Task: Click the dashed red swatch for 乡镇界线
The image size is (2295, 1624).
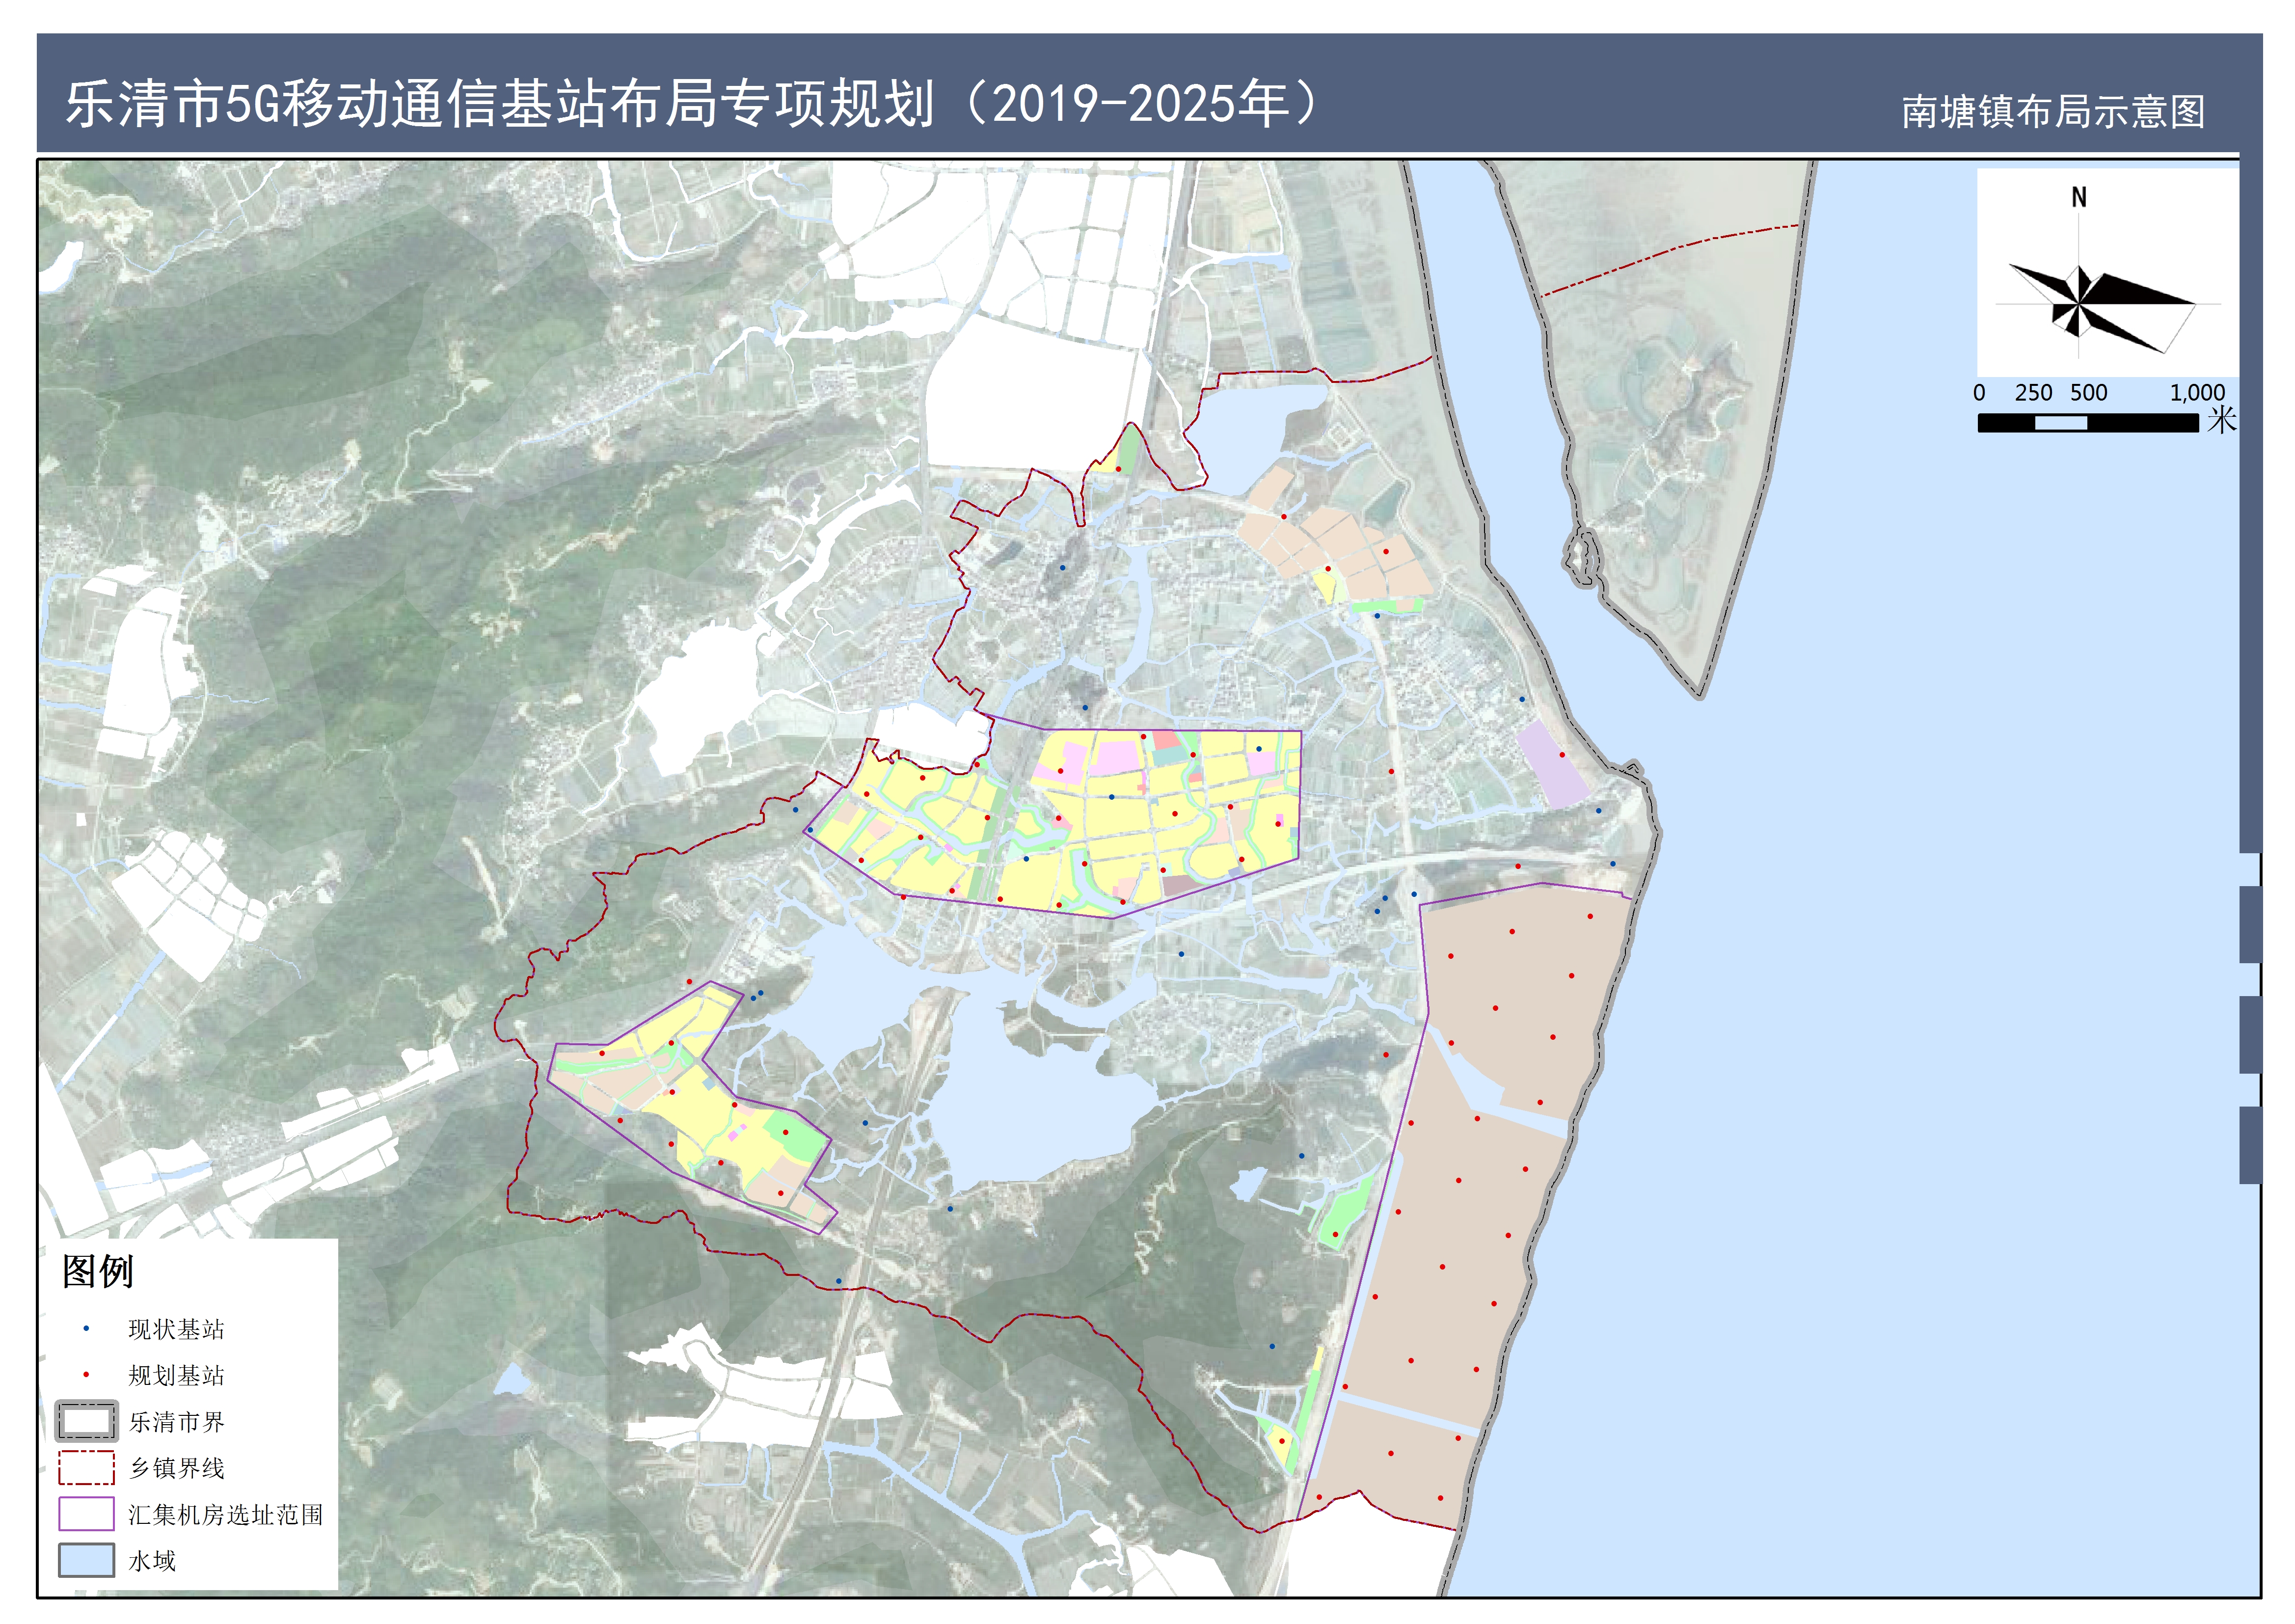Action: 86,1468
